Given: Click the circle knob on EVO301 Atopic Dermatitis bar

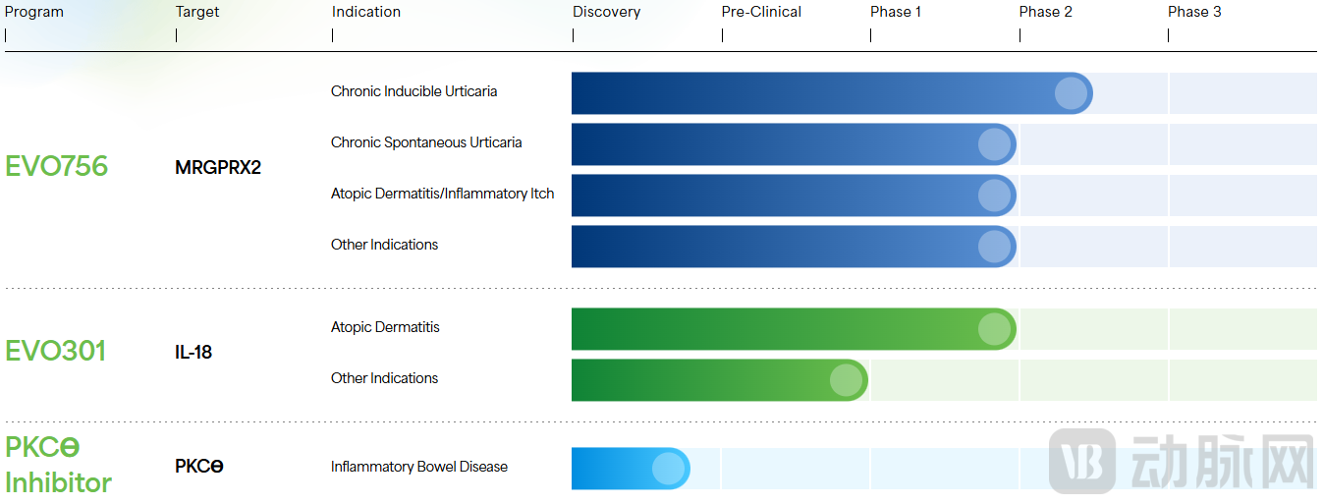Looking at the screenshot, I should 994,329.
